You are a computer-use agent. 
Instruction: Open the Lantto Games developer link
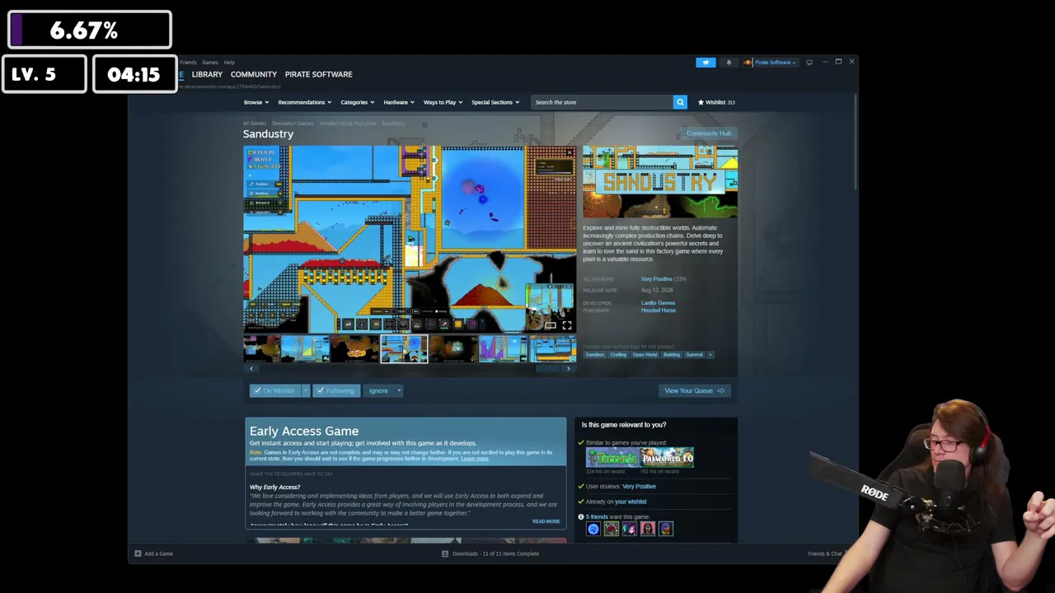point(658,303)
